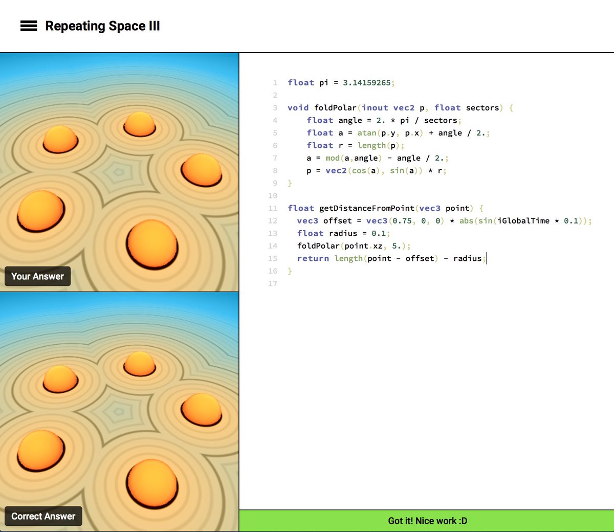Click line 12 'vec3 offset' declaration
Image resolution: width=614 pixels, height=532 pixels.
tap(445, 221)
